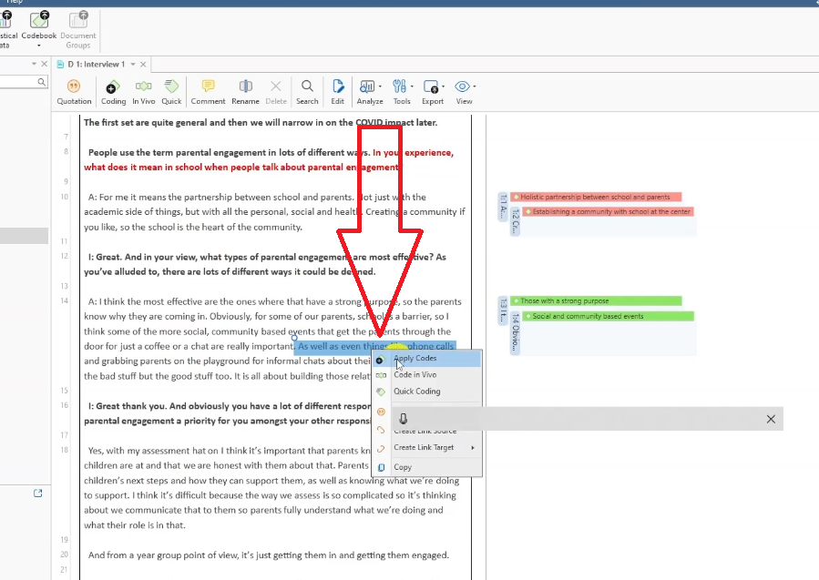The image size is (819, 580).
Task: Add a Comment using the toolbar icon
Action: pyautogui.click(x=208, y=88)
